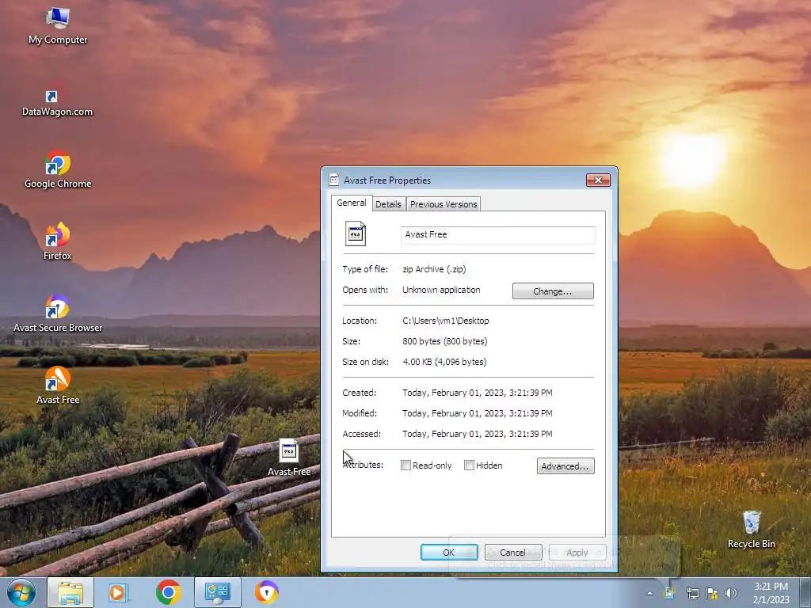Viewport: 811px width, 608px height.
Task: Toggle the Hidden attribute checkbox
Action: pos(469,465)
